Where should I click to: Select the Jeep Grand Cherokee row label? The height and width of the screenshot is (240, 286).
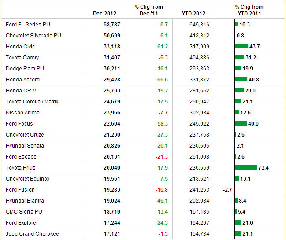pyautogui.click(x=32, y=234)
